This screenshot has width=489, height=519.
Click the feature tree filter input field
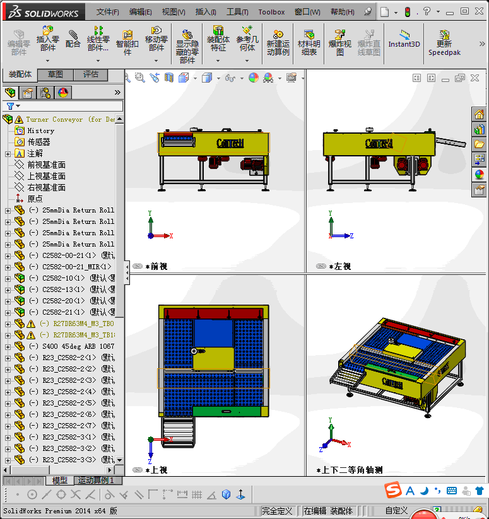pyautogui.click(x=63, y=106)
